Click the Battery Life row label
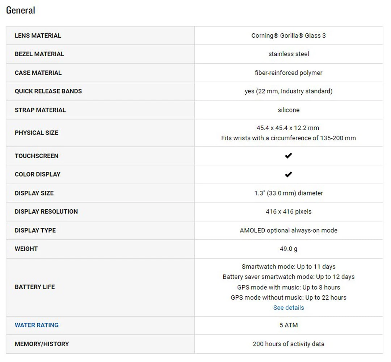 (x=35, y=287)
